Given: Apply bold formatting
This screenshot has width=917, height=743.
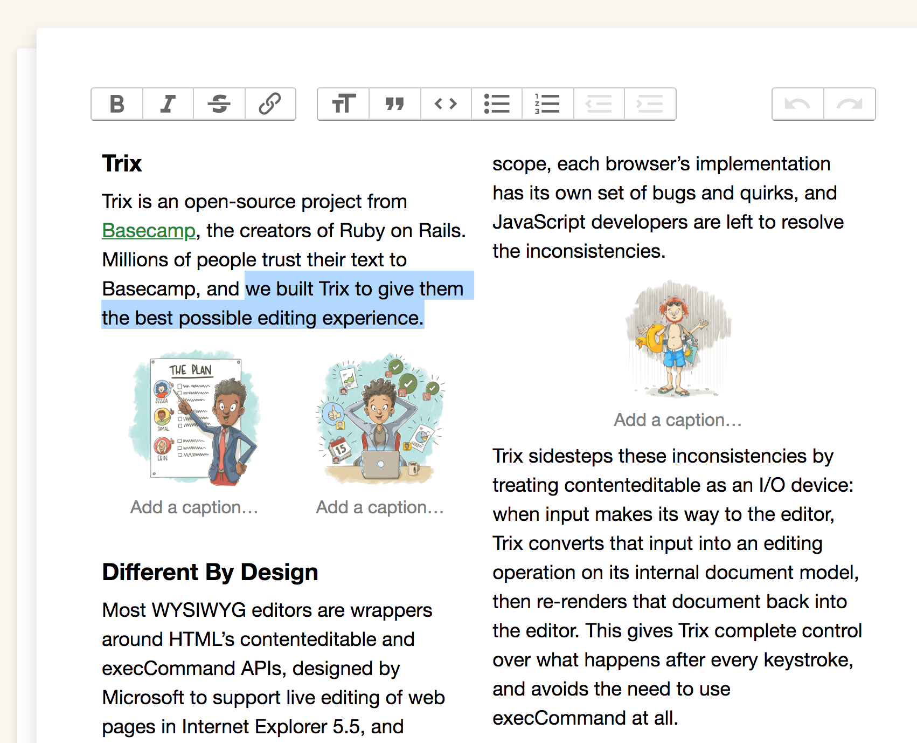Looking at the screenshot, I should (116, 104).
